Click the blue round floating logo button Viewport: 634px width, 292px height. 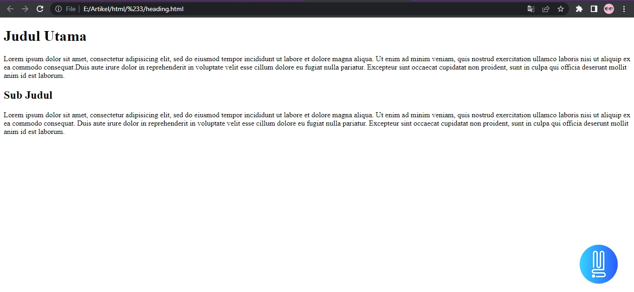[599, 264]
